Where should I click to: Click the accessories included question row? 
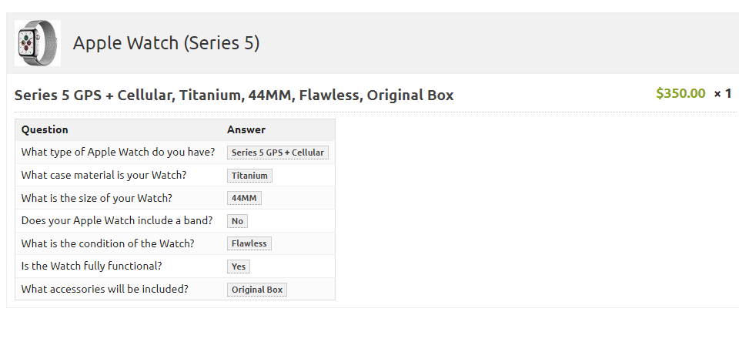point(105,290)
